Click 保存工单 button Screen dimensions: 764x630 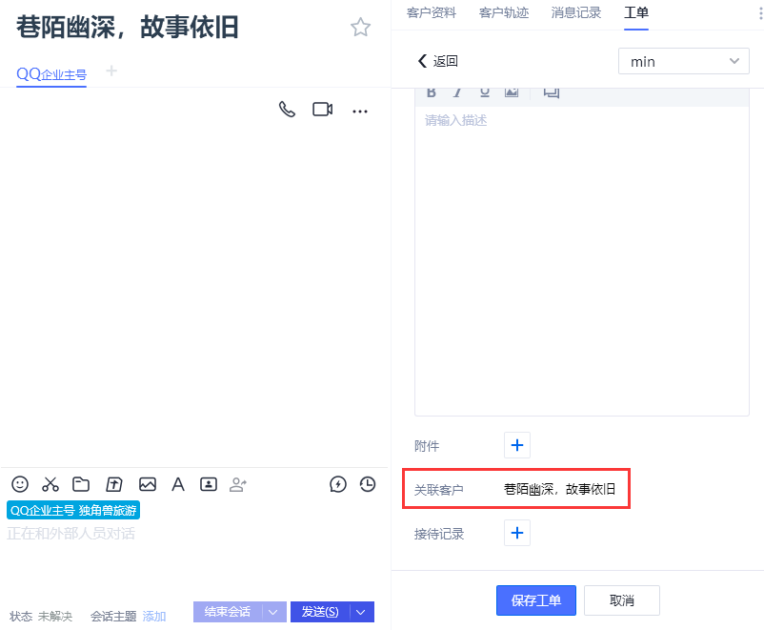tap(536, 600)
